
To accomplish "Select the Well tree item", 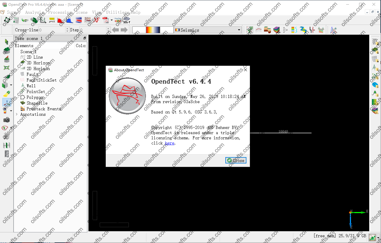I will [31, 86].
